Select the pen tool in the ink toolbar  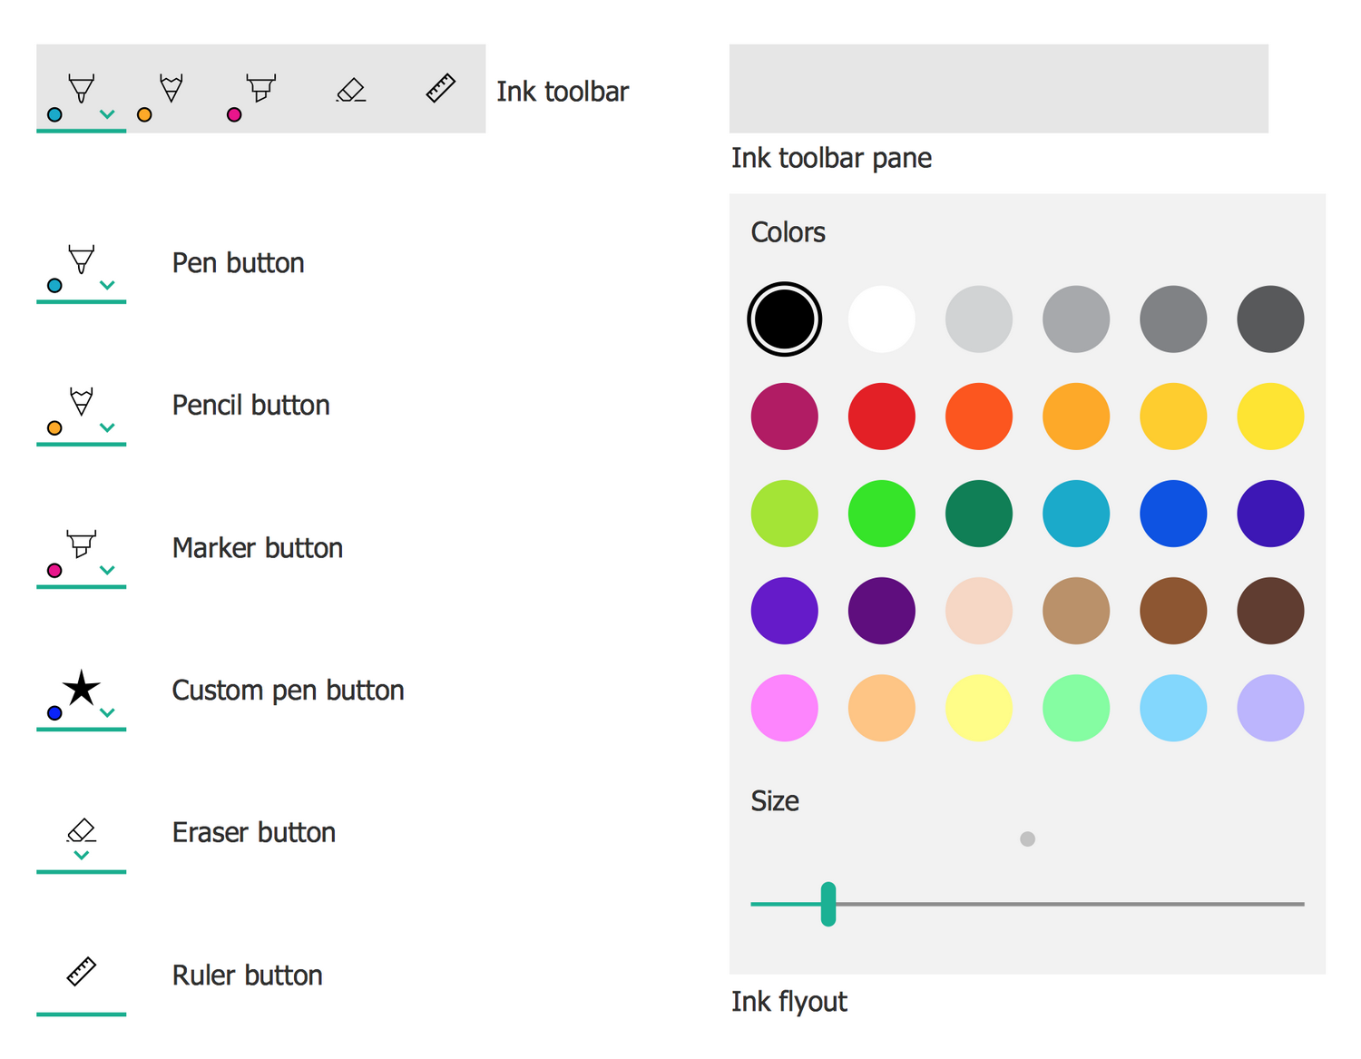point(82,89)
